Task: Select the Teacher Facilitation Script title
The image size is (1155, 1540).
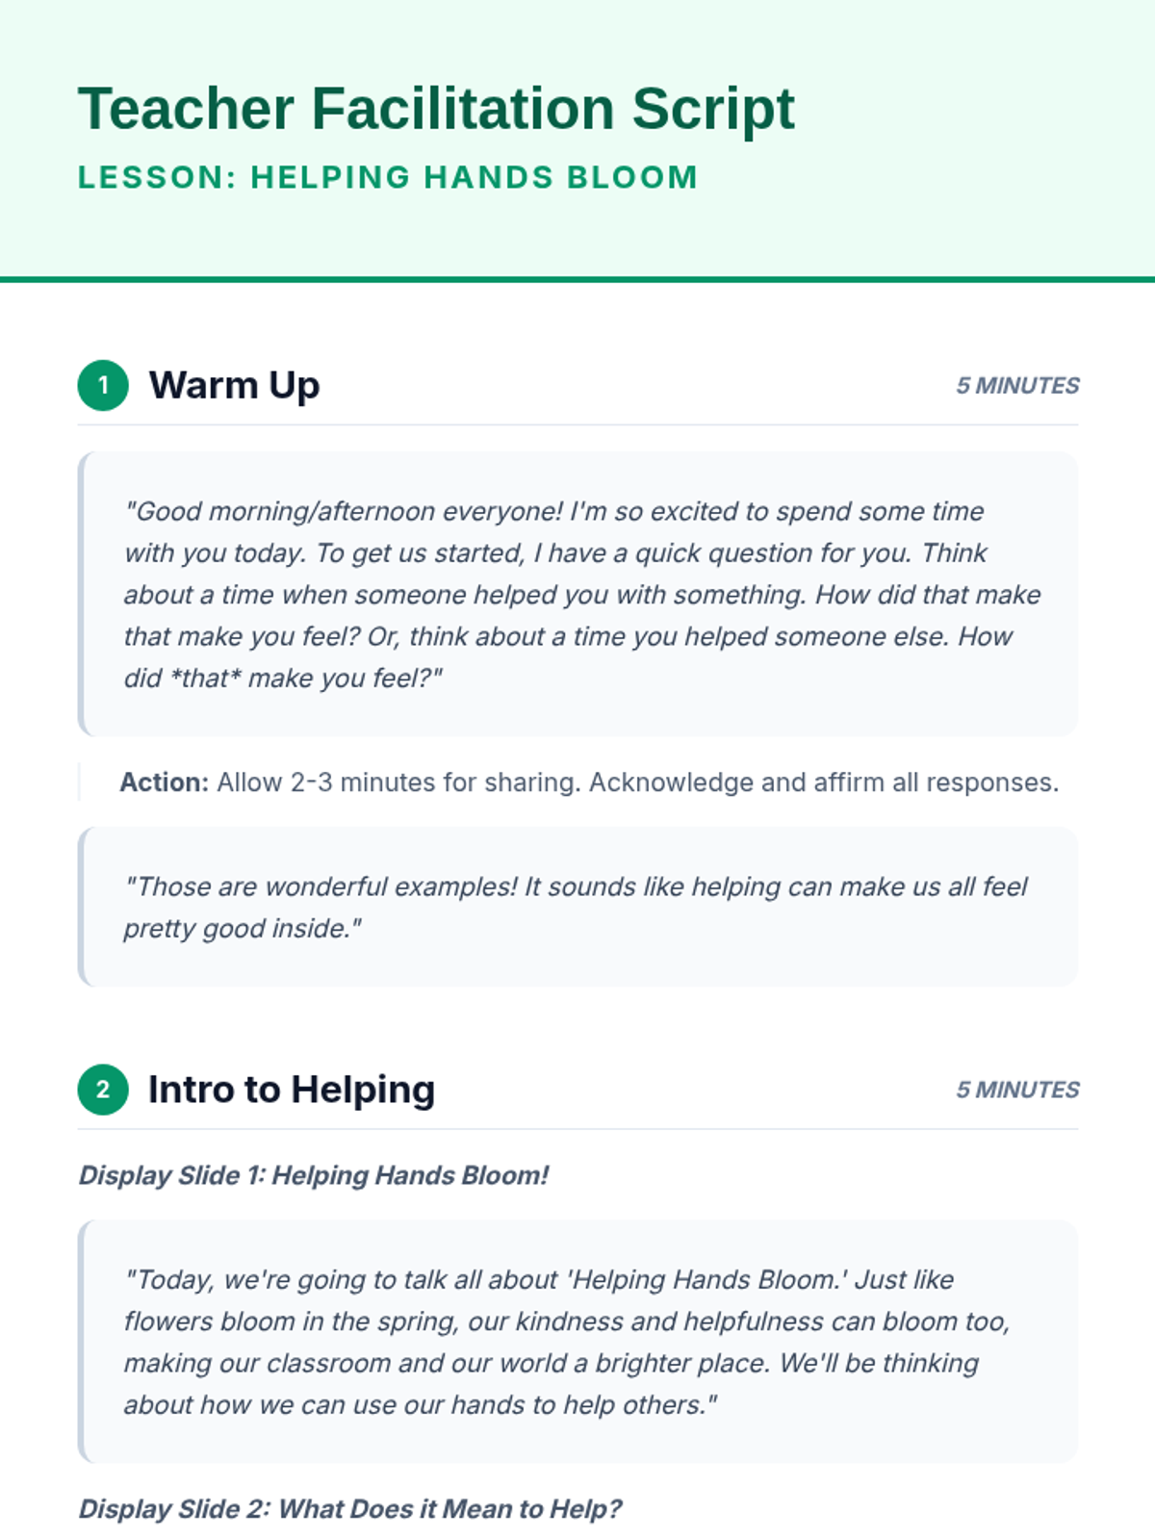Action: click(436, 109)
